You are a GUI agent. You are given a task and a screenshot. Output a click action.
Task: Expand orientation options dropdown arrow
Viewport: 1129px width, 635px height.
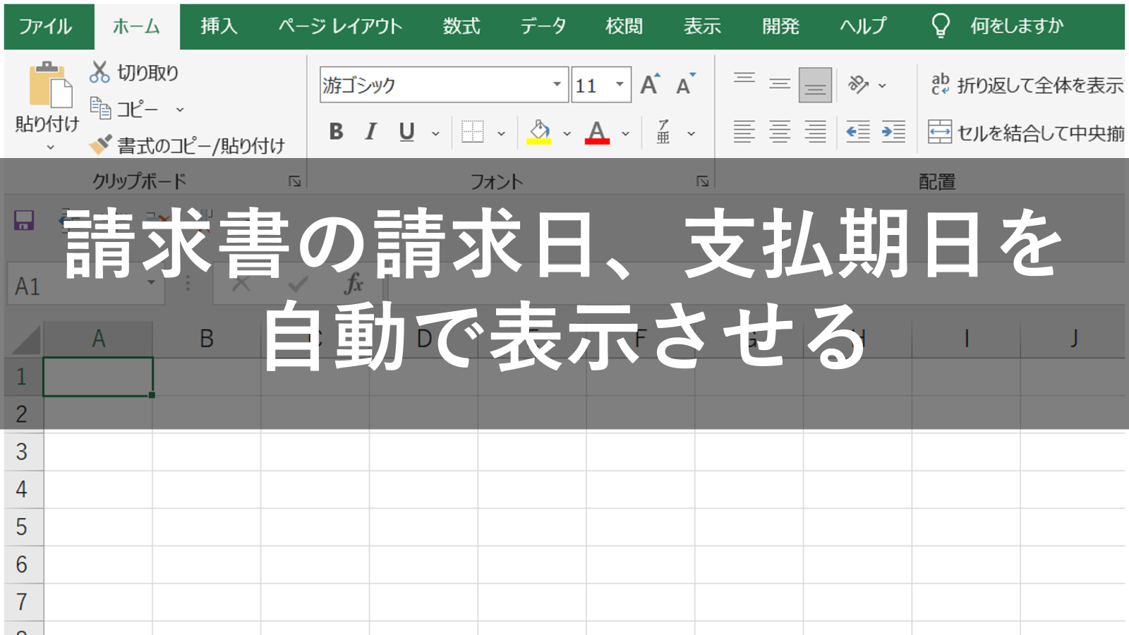click(x=882, y=85)
